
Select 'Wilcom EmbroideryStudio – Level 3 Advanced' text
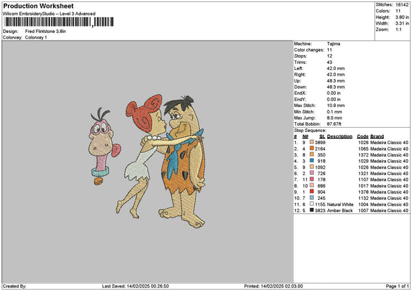click(49, 14)
